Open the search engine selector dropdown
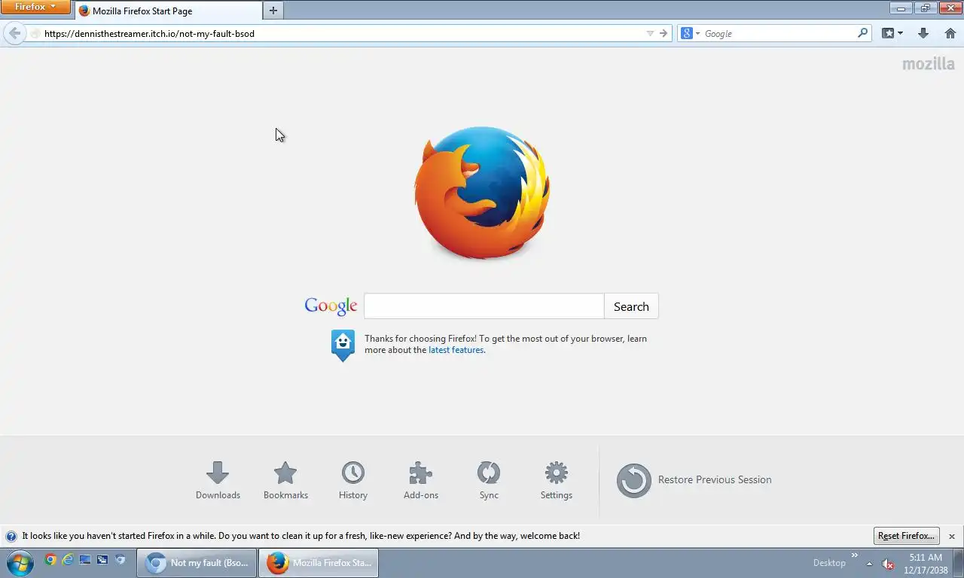The height and width of the screenshot is (578, 964). [691, 33]
